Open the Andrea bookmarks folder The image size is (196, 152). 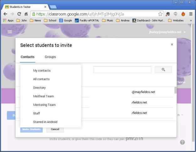coord(123,20)
